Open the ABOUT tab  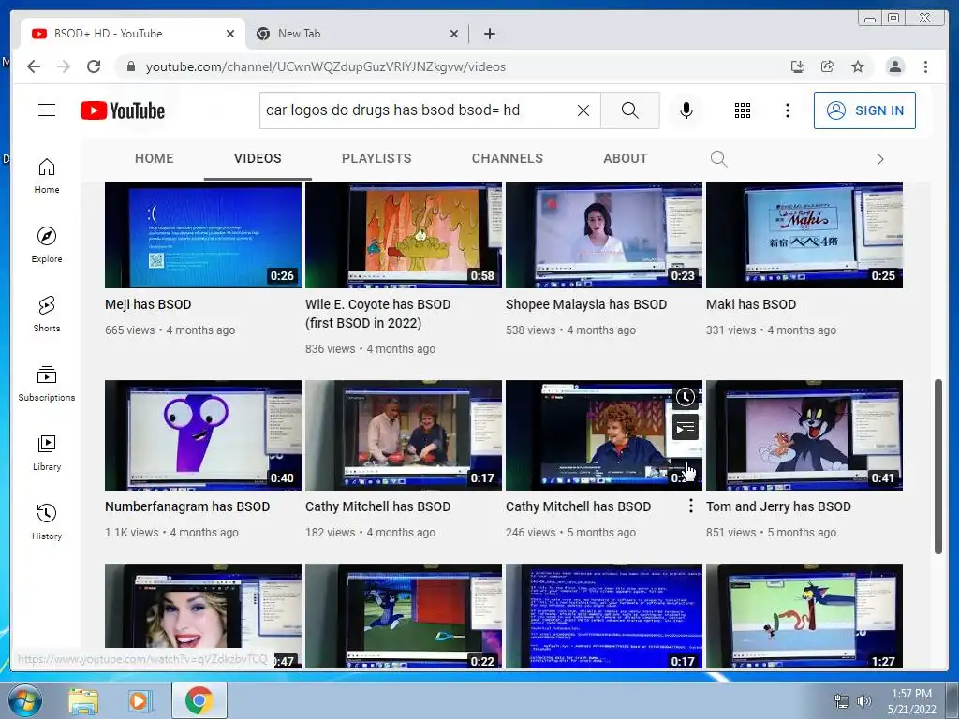(625, 158)
